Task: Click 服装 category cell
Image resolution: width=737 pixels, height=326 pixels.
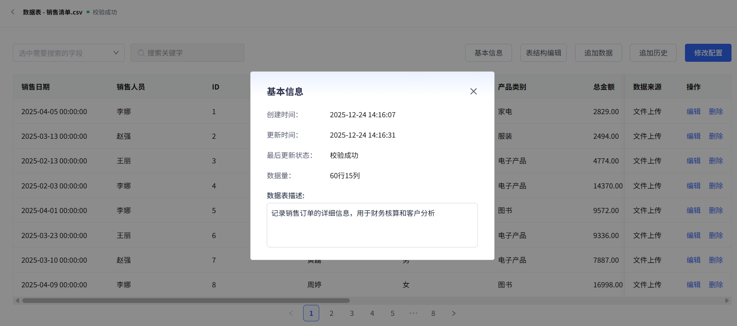Action: coord(505,136)
